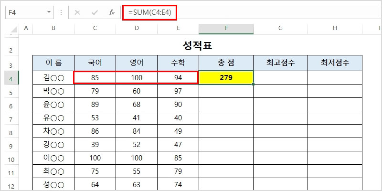The image size is (382, 191).
Task: Click 수학 score 49 for 차○○
Action: click(x=178, y=131)
